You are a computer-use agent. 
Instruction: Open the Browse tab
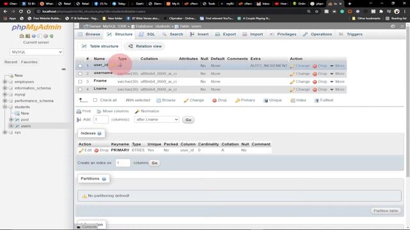89,34
